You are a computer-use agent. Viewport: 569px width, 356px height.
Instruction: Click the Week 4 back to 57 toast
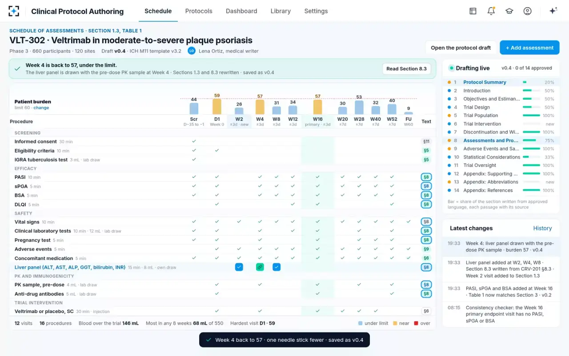click(284, 340)
